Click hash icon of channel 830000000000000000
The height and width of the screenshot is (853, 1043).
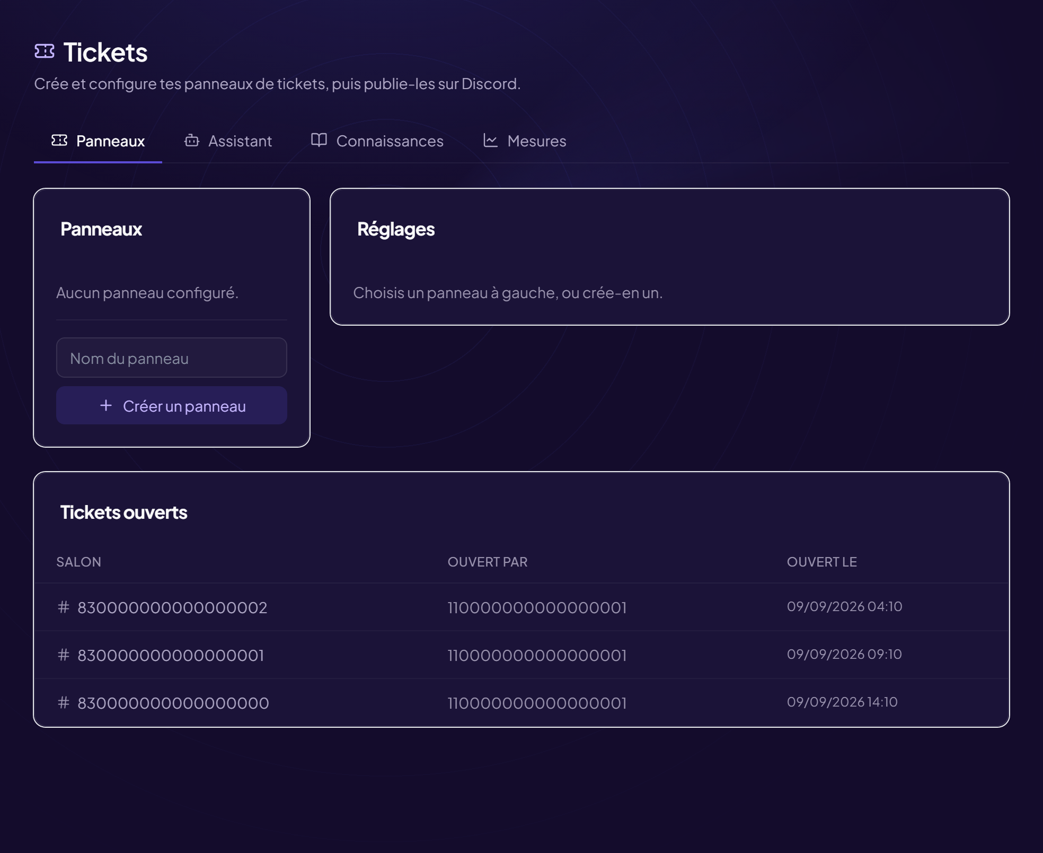pos(64,702)
